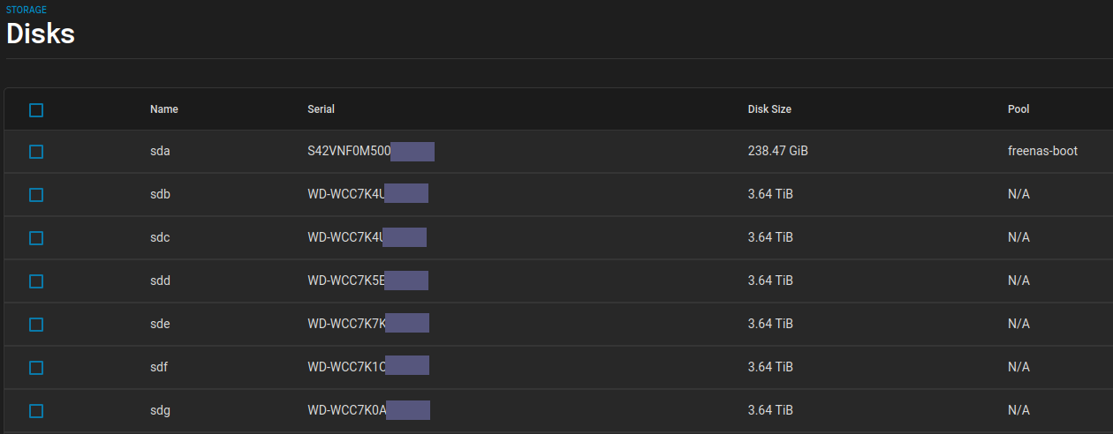Sort by the Pool column header
This screenshot has width=1113, height=434.
click(1018, 109)
